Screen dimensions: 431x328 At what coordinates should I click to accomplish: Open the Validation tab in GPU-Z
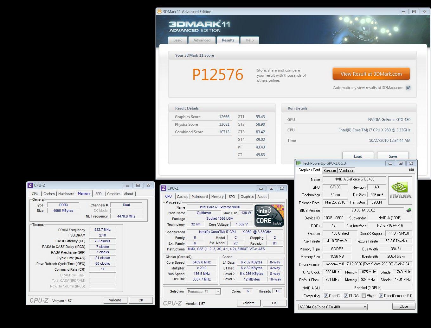[x=347, y=171]
